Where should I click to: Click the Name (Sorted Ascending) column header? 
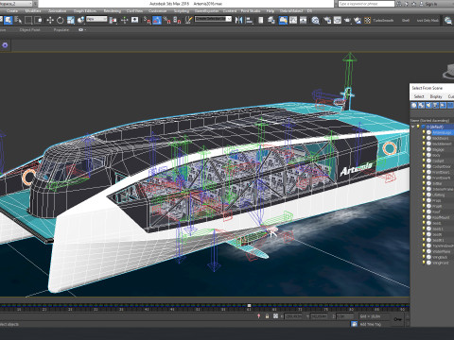tap(431, 121)
